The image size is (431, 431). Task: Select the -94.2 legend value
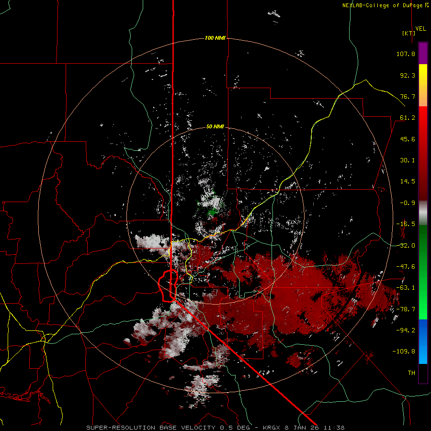click(406, 330)
